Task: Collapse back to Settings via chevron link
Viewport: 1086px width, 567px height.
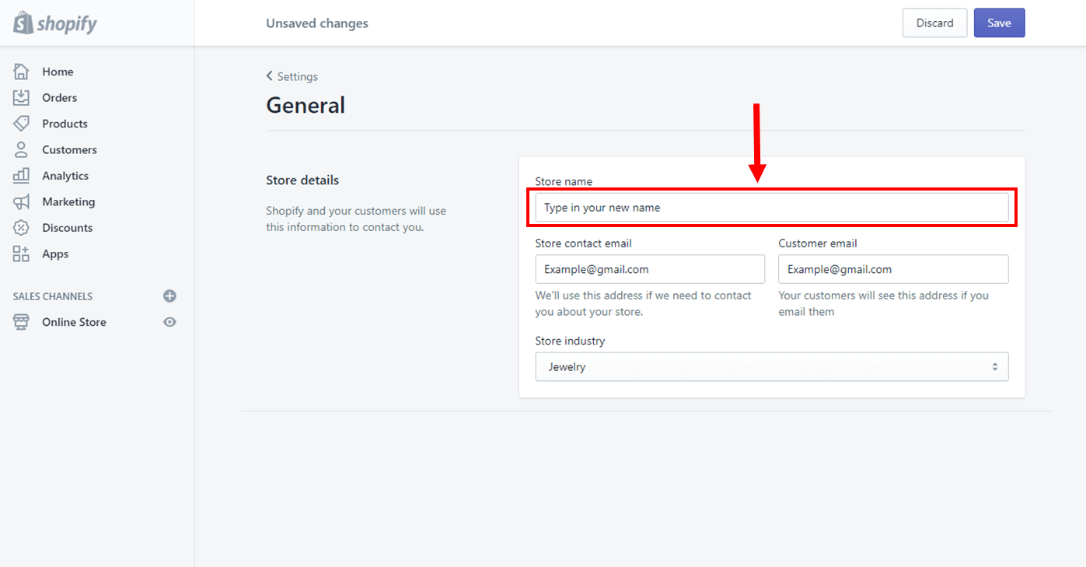Action: click(292, 76)
